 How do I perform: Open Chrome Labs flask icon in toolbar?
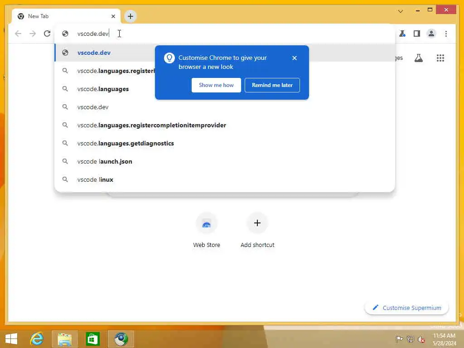402,34
